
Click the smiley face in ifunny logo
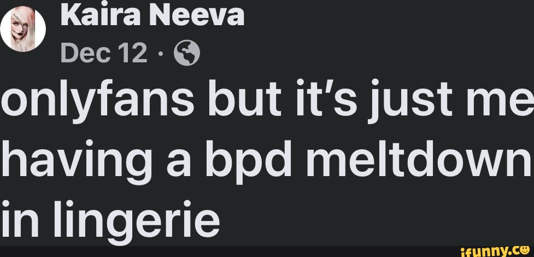pos(525,250)
